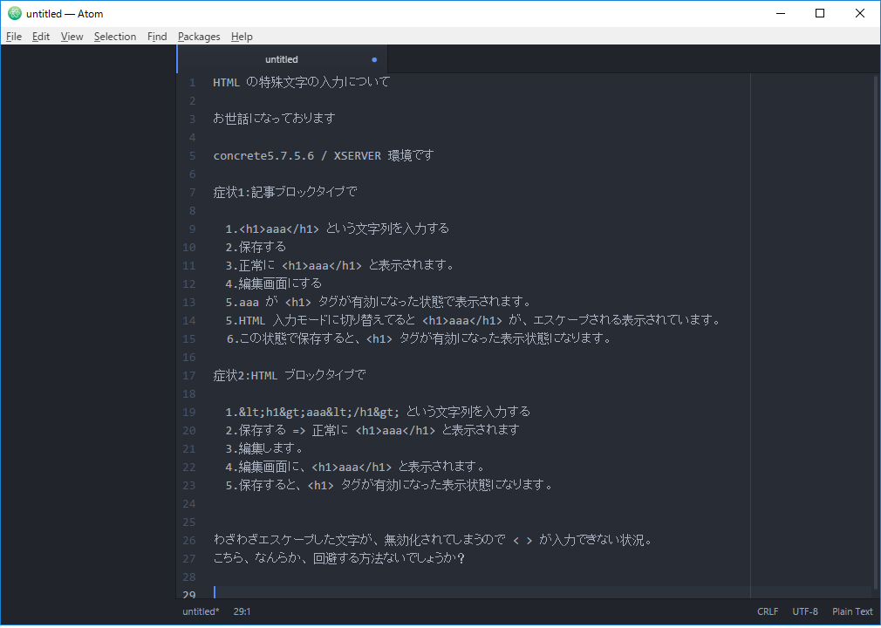Open the Packages menu
This screenshot has width=881, height=628.
point(199,37)
